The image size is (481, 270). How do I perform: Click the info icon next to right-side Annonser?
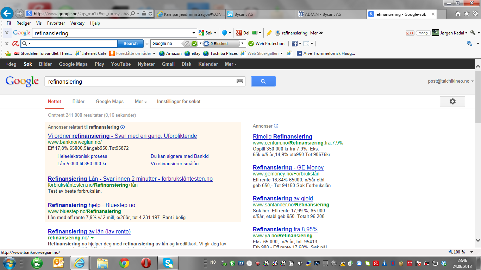276,126
